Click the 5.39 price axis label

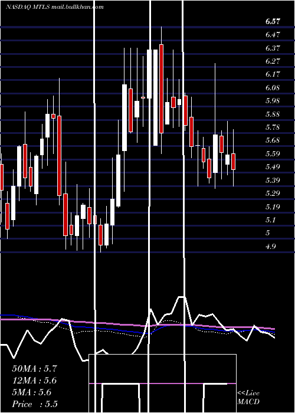point(273,181)
